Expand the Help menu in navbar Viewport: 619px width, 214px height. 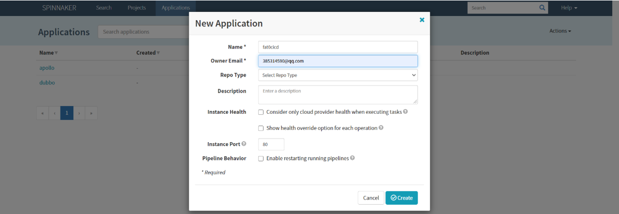click(x=569, y=8)
